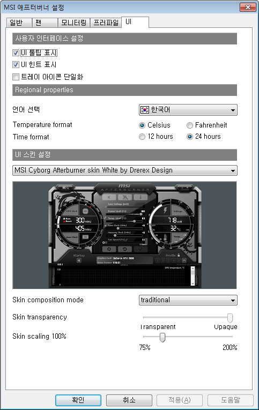The height and width of the screenshot is (410, 259).
Task: Open the 프러파일 tab
Action: point(106,23)
